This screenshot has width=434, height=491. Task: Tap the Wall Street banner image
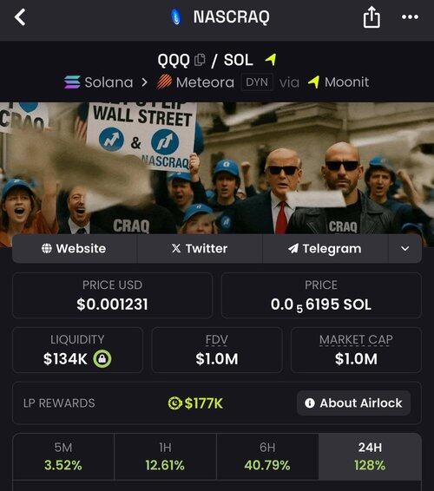(217, 168)
